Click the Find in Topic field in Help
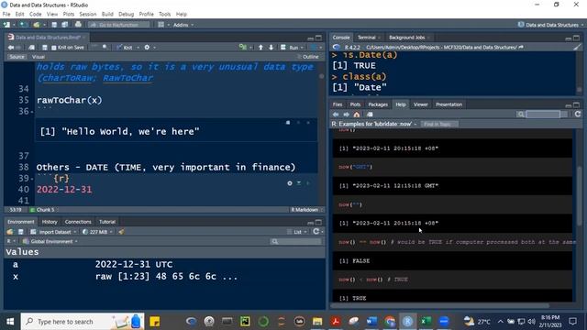This screenshot has width=587, height=330. pos(439,125)
